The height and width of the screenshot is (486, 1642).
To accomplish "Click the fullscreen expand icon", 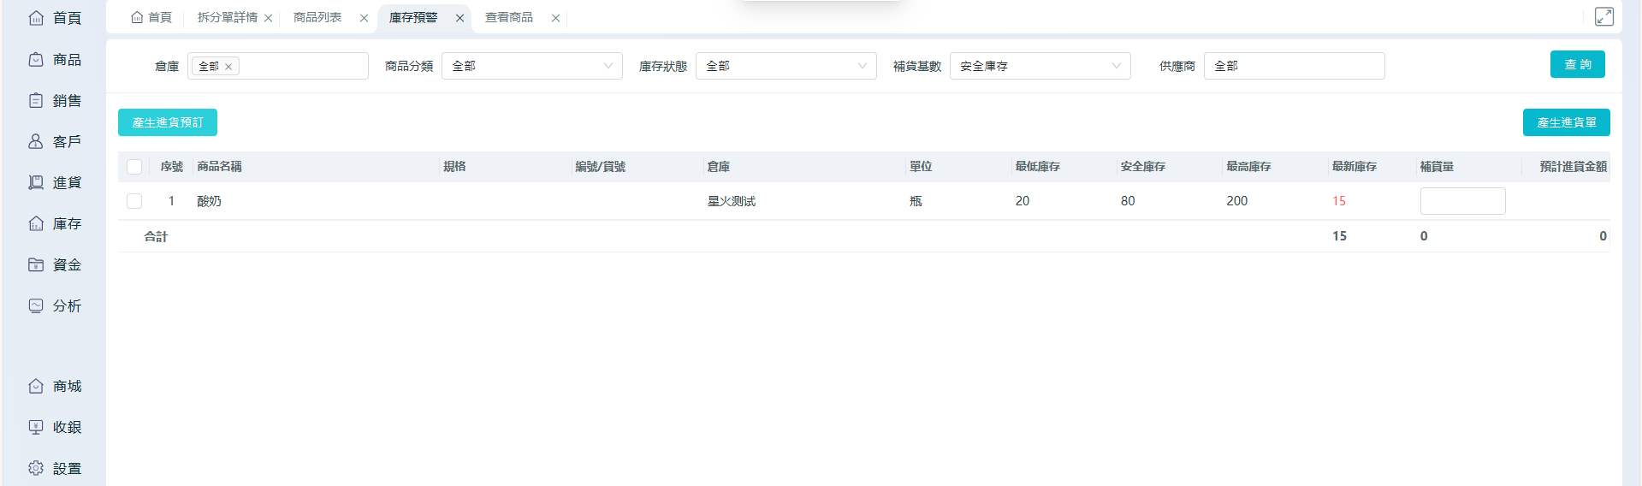I will (1603, 17).
